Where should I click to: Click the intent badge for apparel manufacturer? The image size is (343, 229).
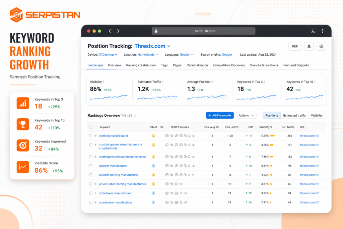coord(153,166)
